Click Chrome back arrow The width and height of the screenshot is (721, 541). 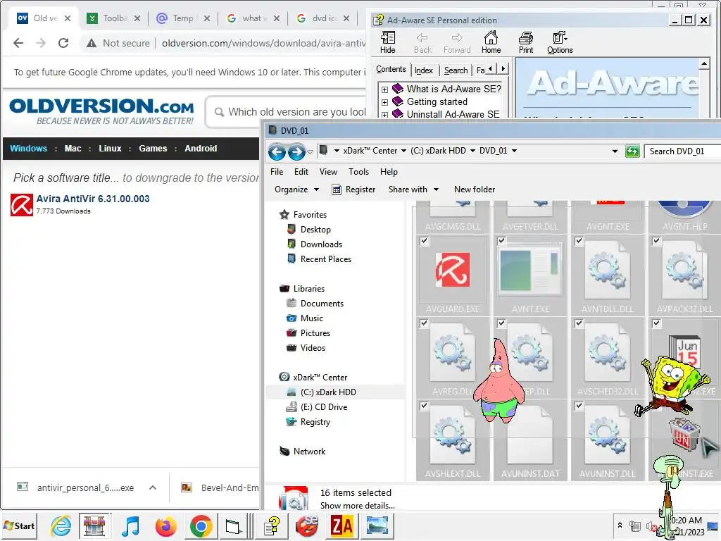point(18,43)
